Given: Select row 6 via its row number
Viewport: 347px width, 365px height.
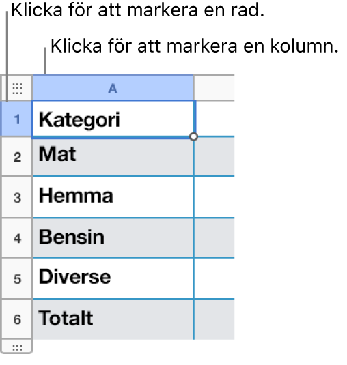Looking at the screenshot, I should click(x=16, y=319).
